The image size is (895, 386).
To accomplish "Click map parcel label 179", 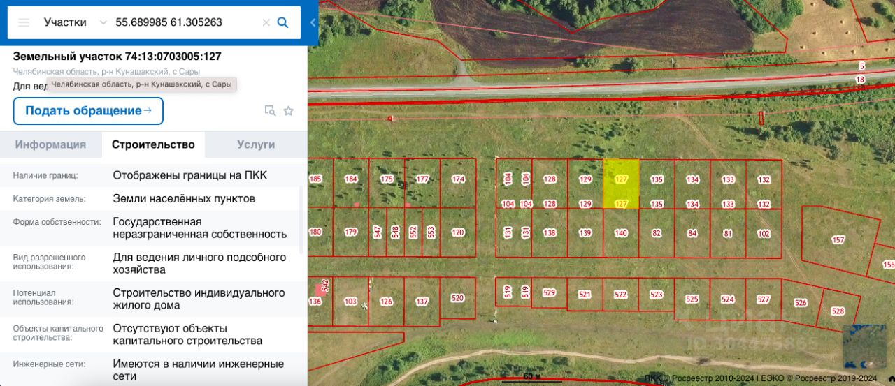I will (x=351, y=232).
